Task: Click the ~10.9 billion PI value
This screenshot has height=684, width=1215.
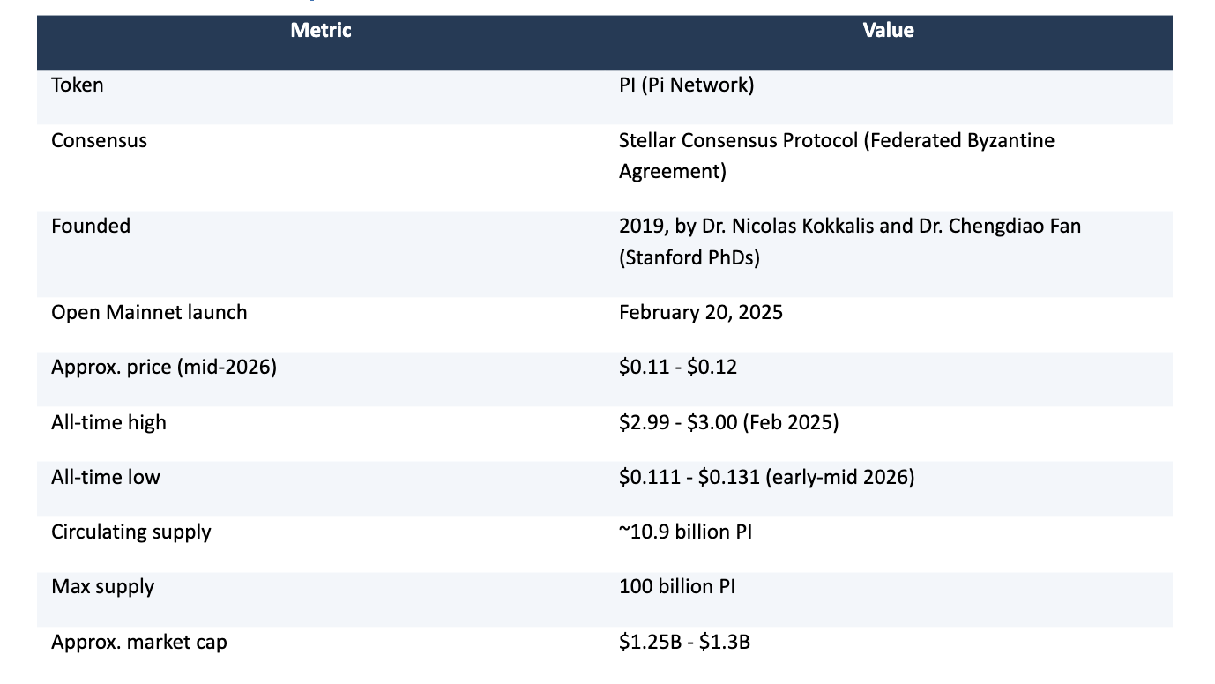Action: [686, 532]
